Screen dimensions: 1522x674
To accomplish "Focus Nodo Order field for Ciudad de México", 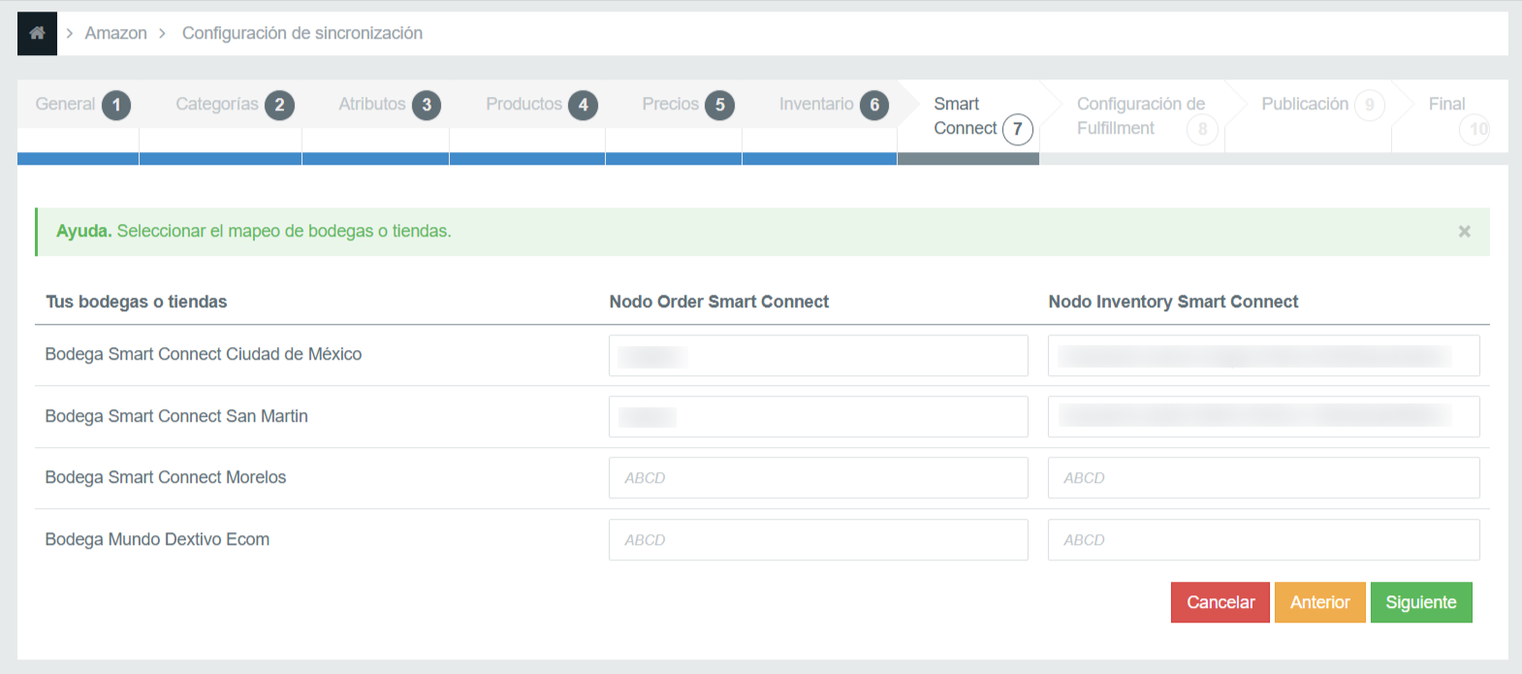I will pyautogui.click(x=817, y=356).
